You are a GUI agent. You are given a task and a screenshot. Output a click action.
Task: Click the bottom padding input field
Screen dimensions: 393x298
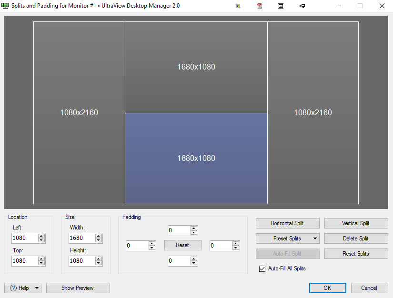pyautogui.click(x=179, y=261)
